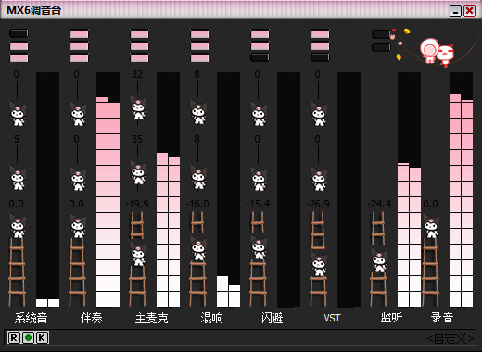Image resolution: width=482 pixels, height=352 pixels.
Task: Click the 混响 channel label
Action: point(211,318)
